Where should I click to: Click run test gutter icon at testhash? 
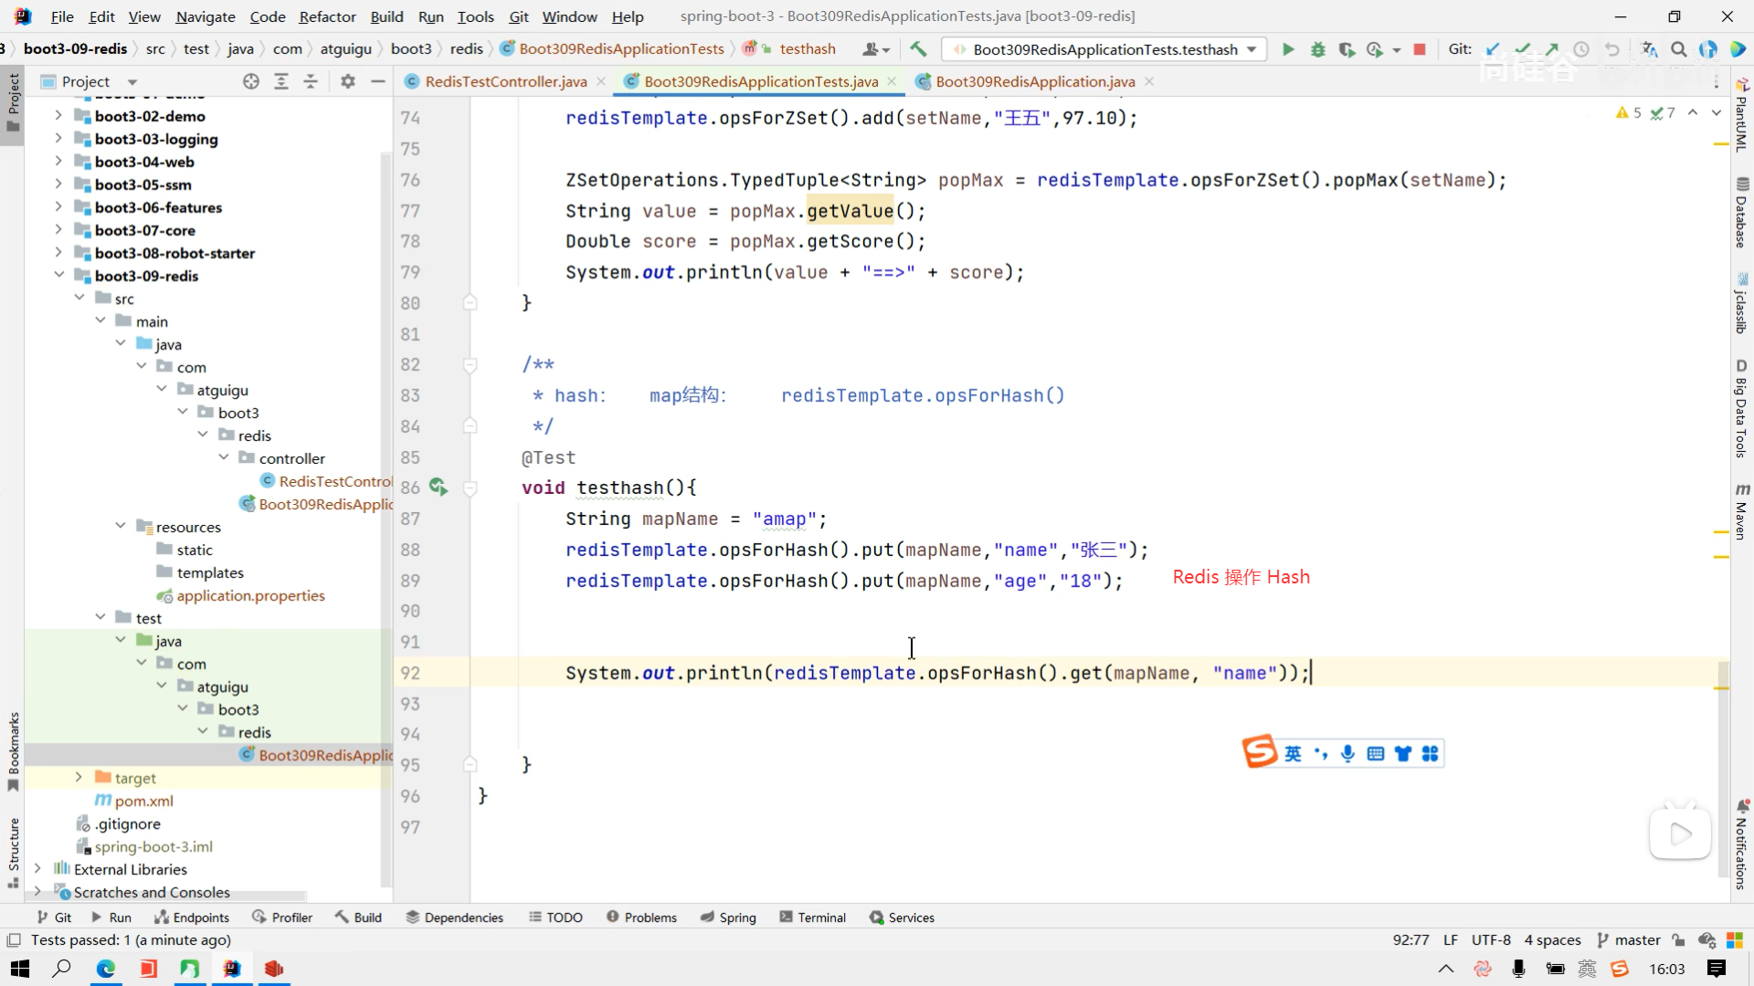click(438, 488)
